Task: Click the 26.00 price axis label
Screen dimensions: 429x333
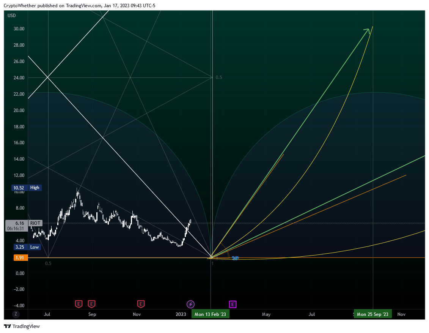Action: tap(19, 62)
